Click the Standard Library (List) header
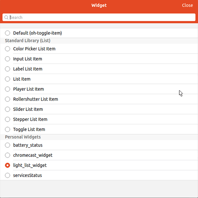The width and height of the screenshot is (198, 198). pos(28,40)
